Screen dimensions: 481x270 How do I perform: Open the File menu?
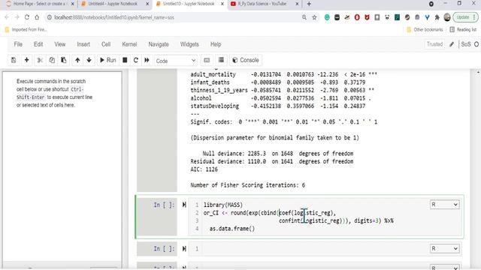(18, 44)
